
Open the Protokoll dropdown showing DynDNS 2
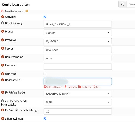[x=78, y=41]
